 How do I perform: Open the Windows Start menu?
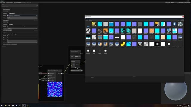tap(2, 106)
